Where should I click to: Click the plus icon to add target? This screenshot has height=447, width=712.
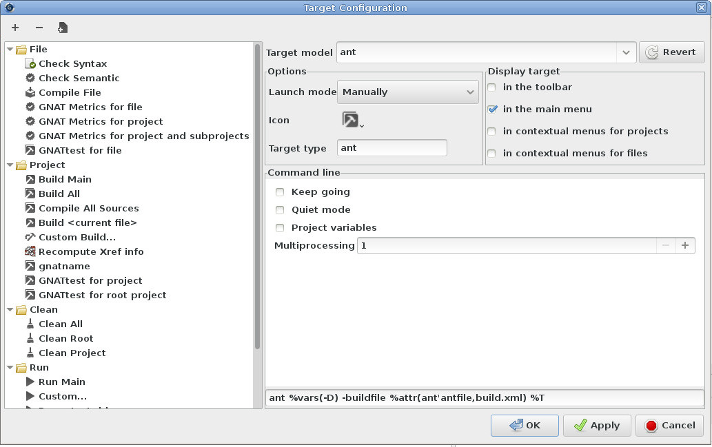point(15,28)
